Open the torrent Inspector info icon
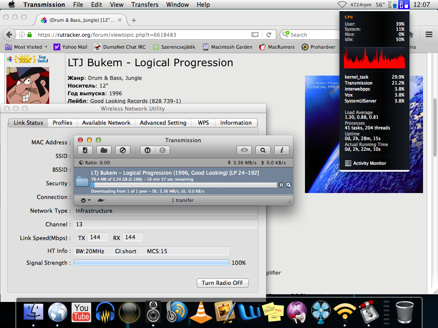438x328 pixels. (x=281, y=150)
